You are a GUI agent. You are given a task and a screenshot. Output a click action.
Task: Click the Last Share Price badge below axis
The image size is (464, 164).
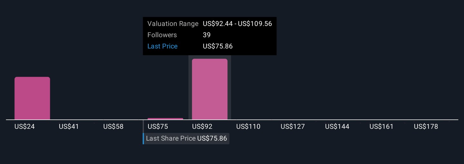(x=187, y=139)
